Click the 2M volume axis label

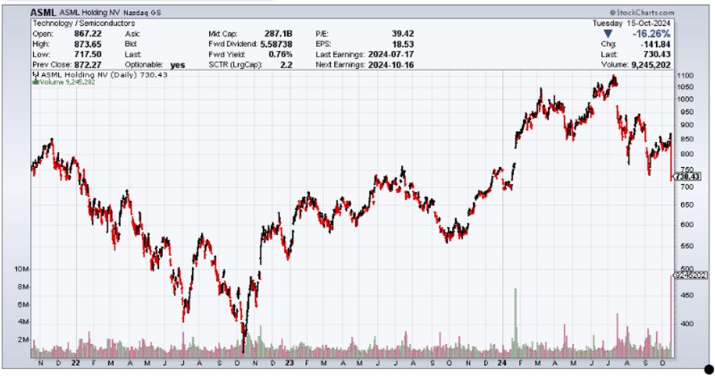23,340
